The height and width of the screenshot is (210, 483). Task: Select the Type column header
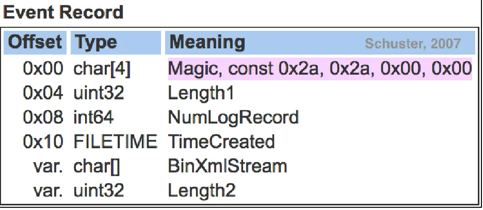tap(116, 42)
